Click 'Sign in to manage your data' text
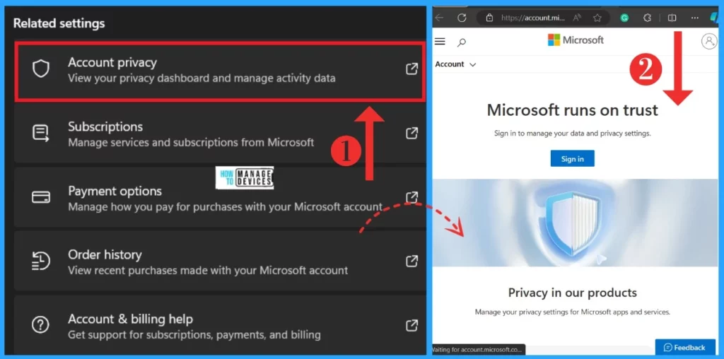The width and height of the screenshot is (724, 359). point(572,134)
